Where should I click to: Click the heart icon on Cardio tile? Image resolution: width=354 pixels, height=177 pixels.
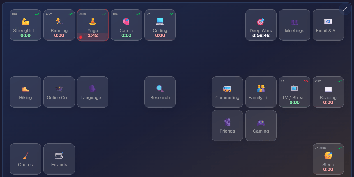(126, 22)
